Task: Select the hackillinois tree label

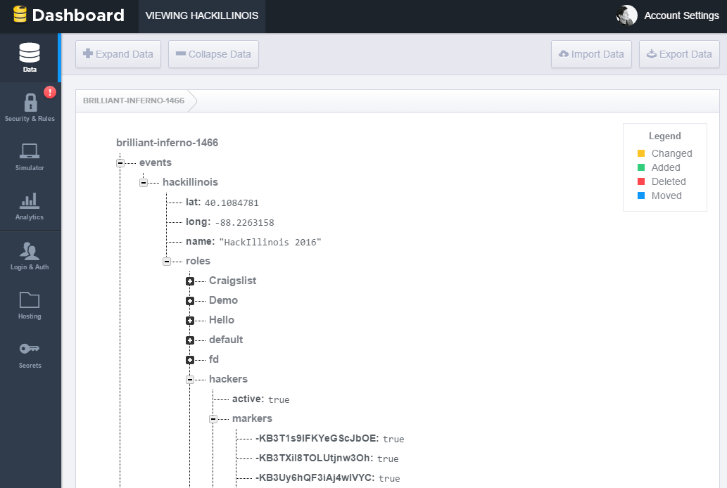Action: [x=190, y=182]
